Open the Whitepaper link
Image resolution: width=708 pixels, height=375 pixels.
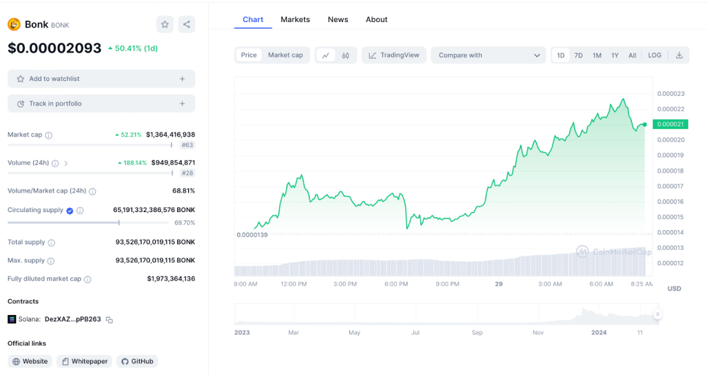tap(84, 361)
